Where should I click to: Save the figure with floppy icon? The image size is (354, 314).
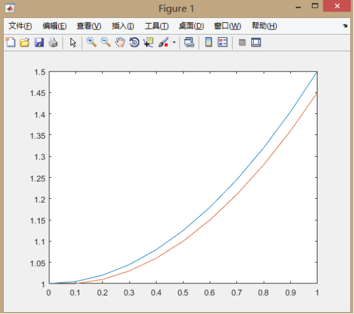pos(39,42)
